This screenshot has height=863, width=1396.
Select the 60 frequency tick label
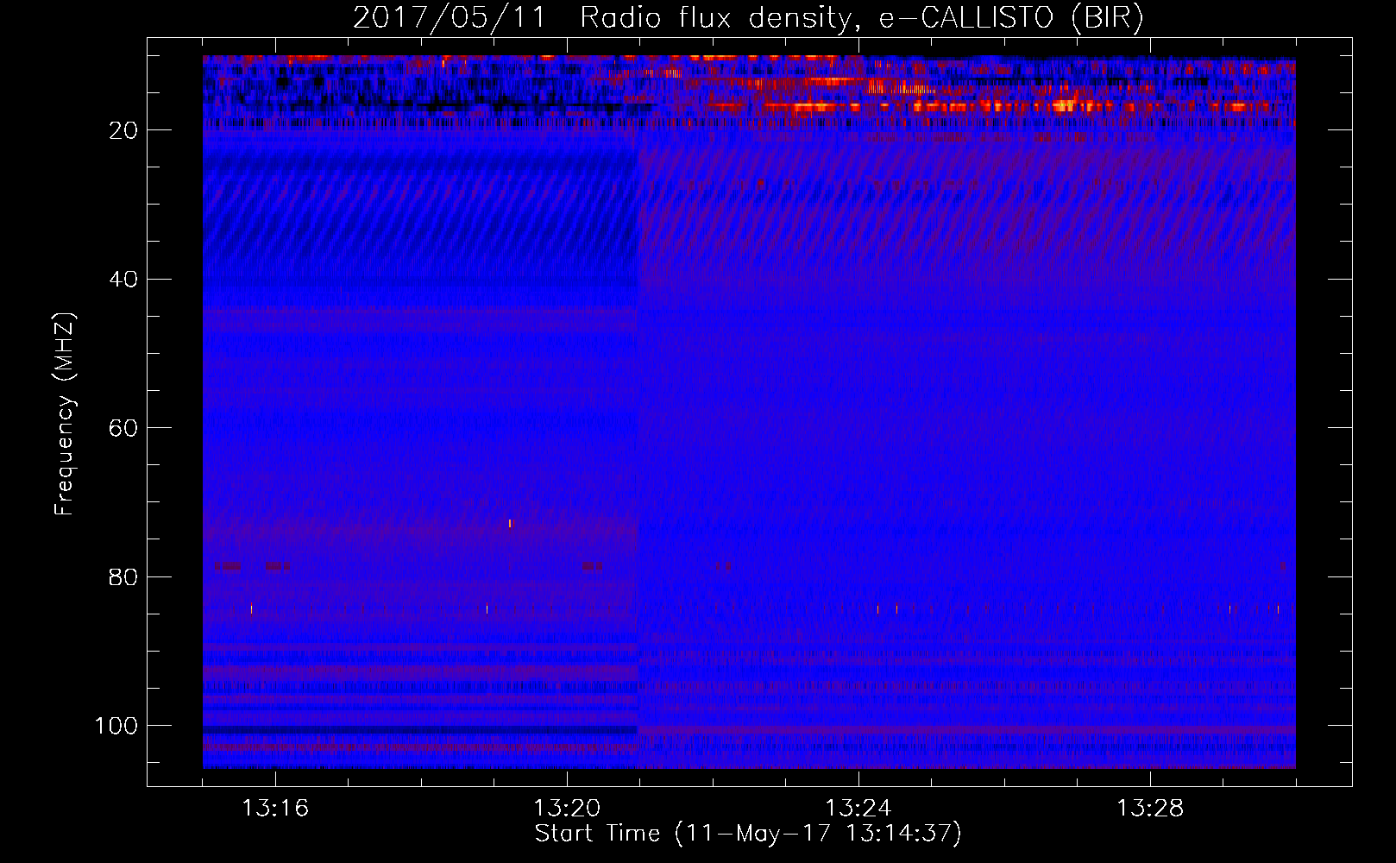(124, 429)
